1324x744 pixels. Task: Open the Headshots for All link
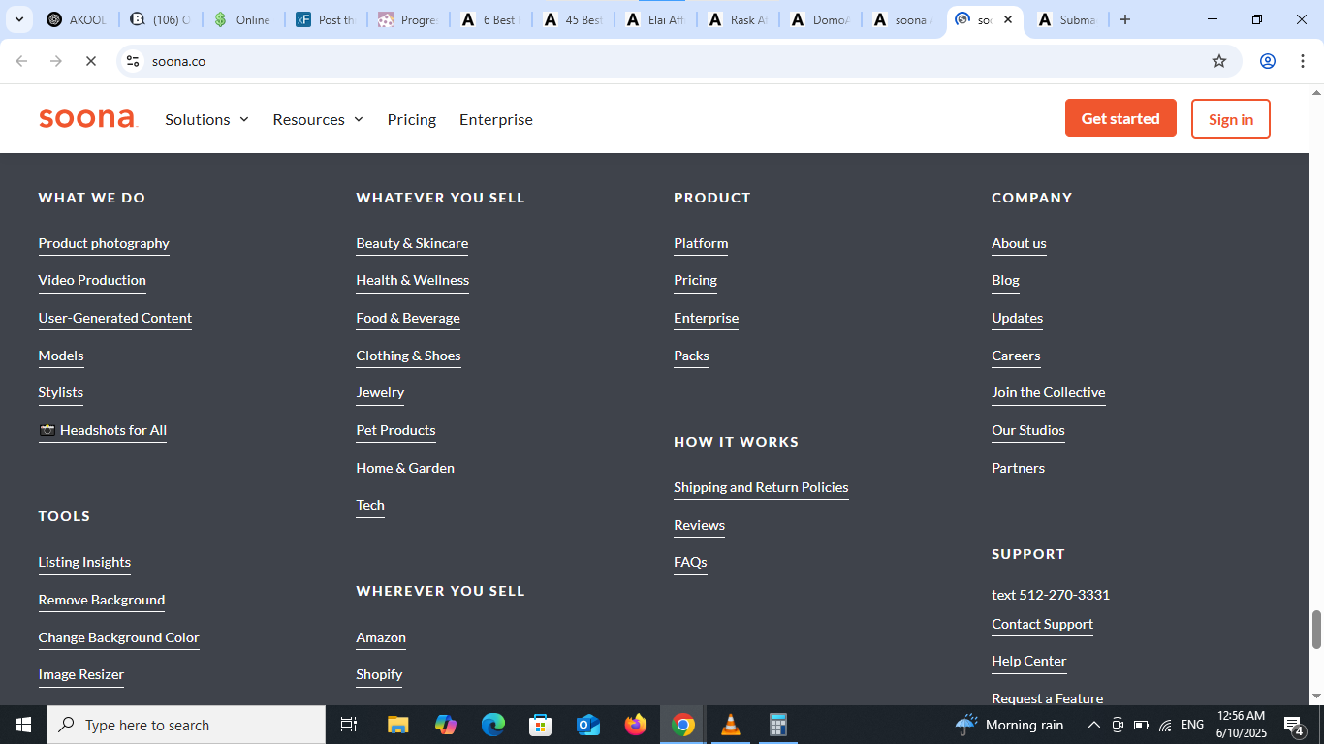tap(103, 430)
